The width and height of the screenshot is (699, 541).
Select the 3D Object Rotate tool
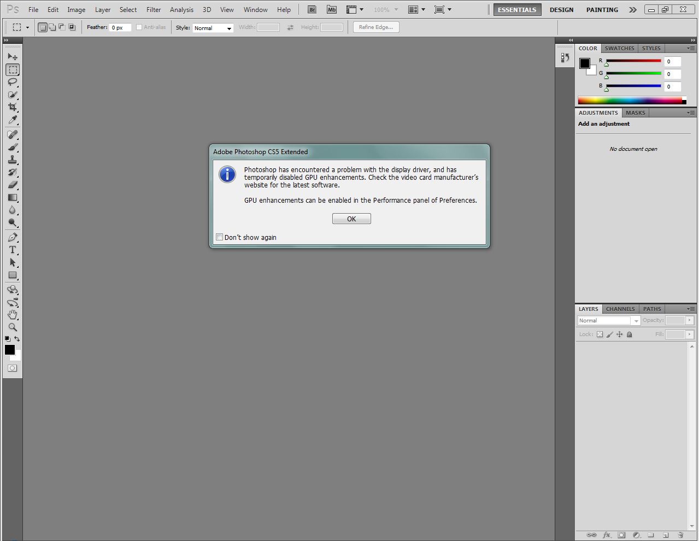(13, 290)
